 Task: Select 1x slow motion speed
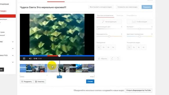pyautogui.click(x=99, y=47)
